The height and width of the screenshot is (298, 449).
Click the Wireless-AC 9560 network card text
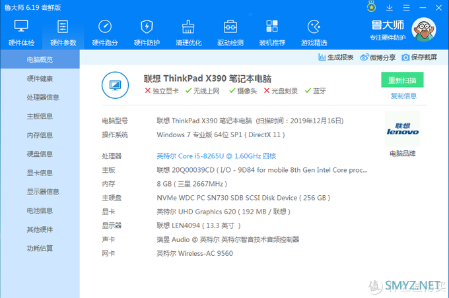195,253
